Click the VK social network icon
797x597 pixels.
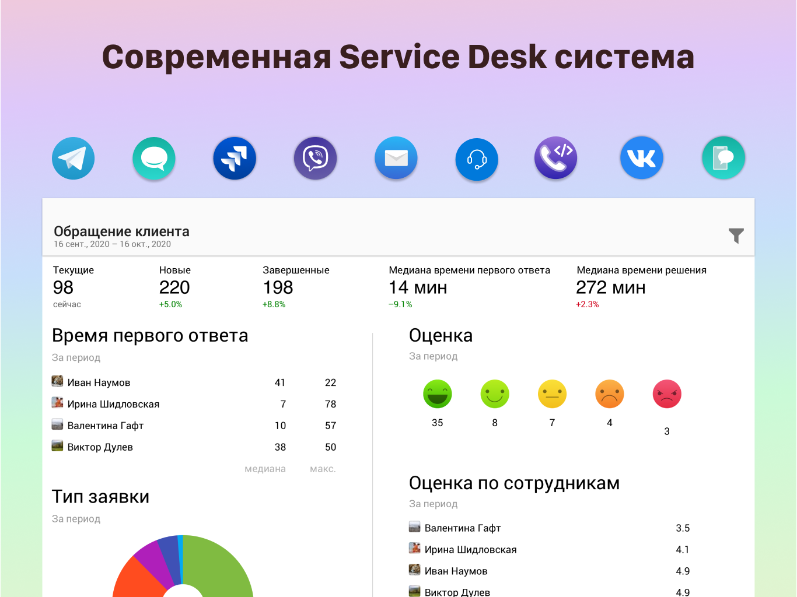tap(642, 158)
